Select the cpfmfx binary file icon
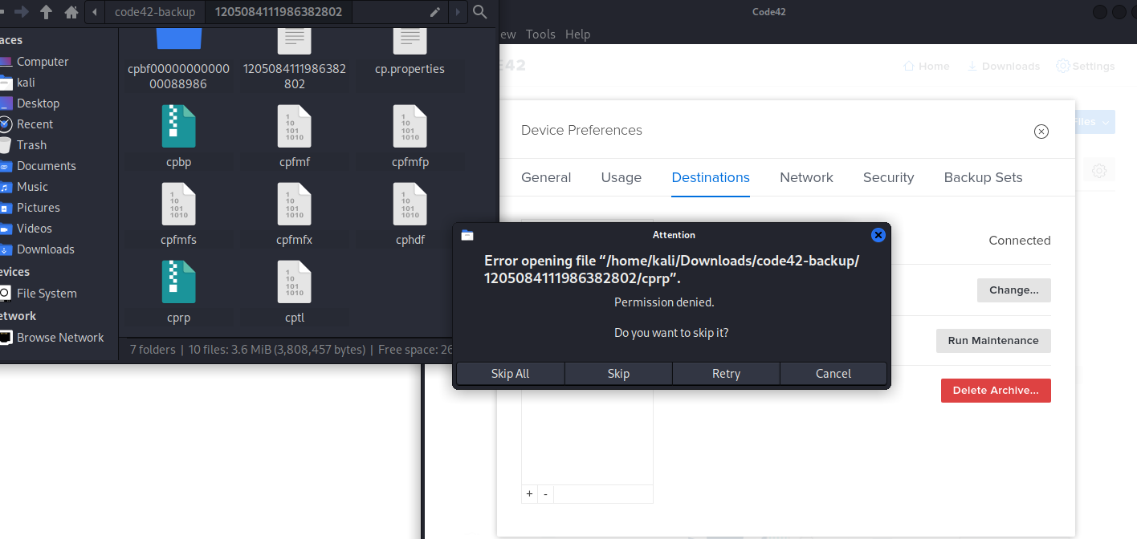 pos(293,204)
